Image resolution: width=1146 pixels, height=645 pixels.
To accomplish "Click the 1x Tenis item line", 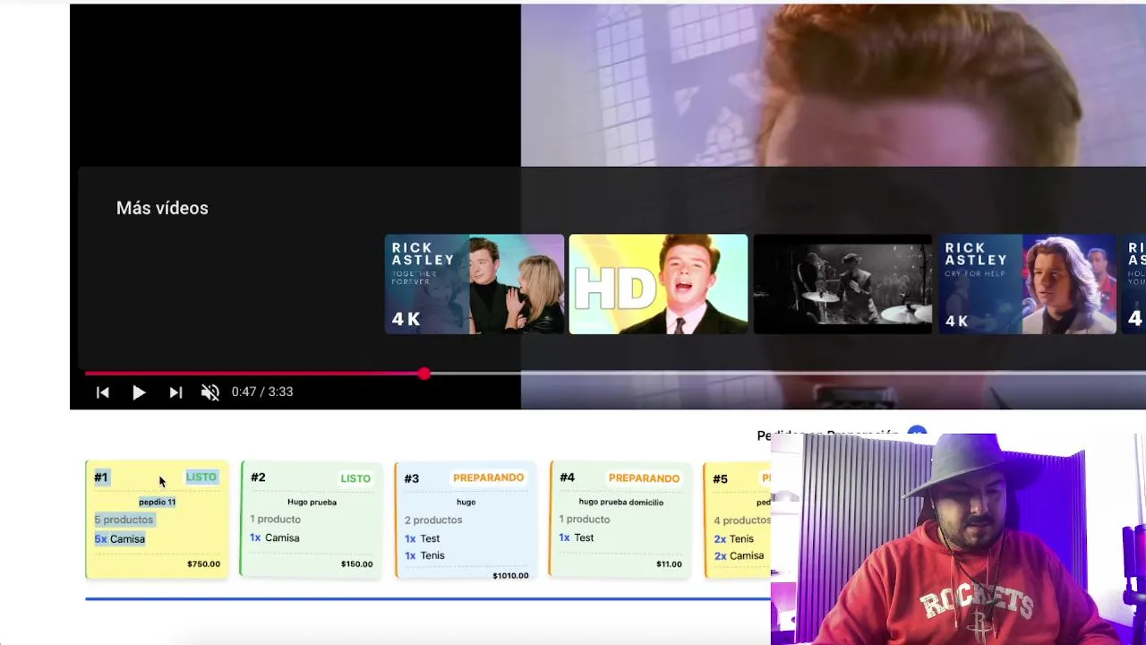I will pyautogui.click(x=424, y=555).
